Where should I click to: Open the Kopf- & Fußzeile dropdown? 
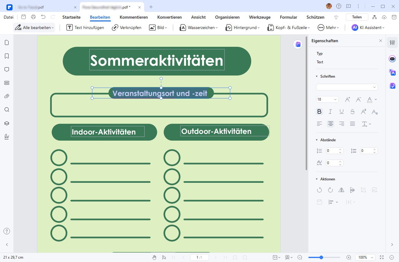click(x=289, y=28)
